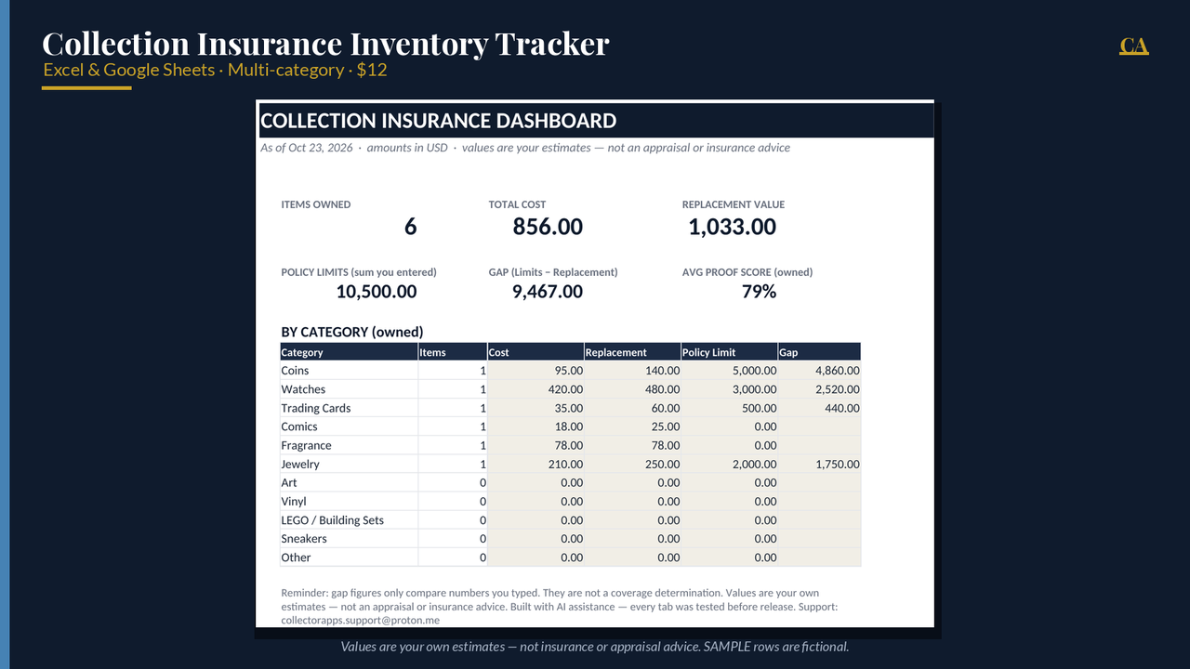Click the "Watches" category cell

click(x=349, y=389)
